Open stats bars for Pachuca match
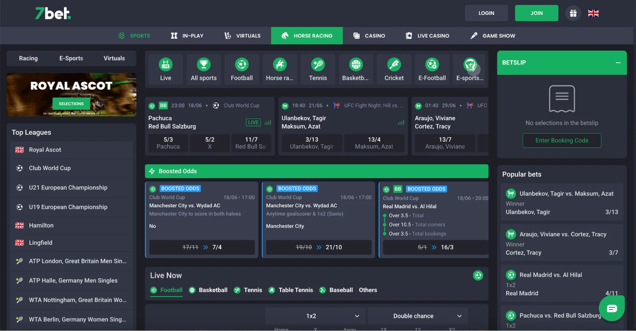 (268, 122)
